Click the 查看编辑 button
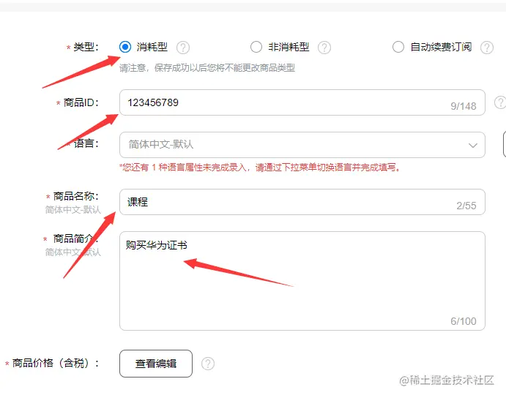 pyautogui.click(x=156, y=364)
